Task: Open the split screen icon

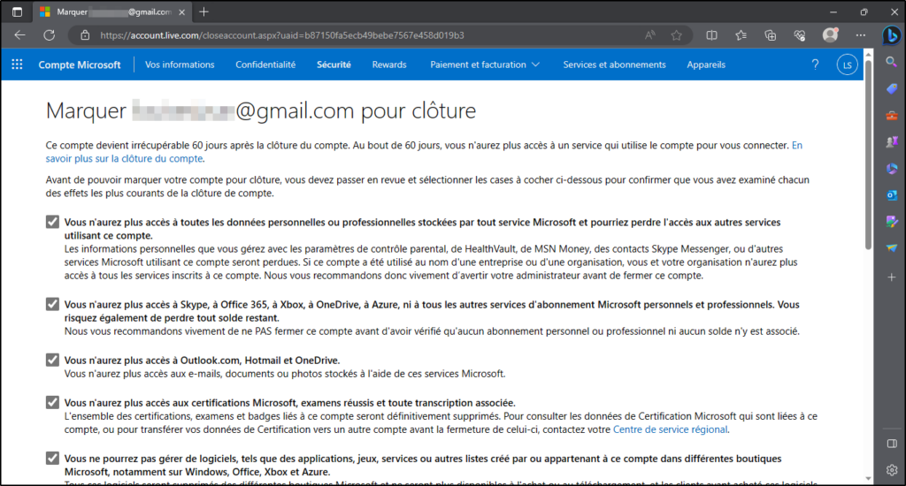Action: [x=712, y=35]
